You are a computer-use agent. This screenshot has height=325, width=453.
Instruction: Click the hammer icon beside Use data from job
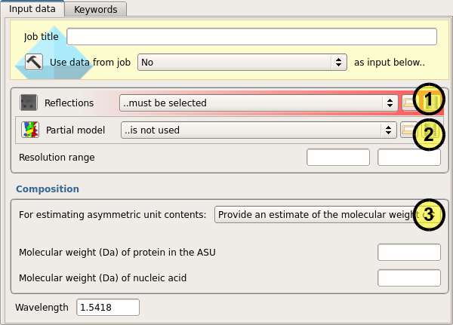pyautogui.click(x=33, y=62)
